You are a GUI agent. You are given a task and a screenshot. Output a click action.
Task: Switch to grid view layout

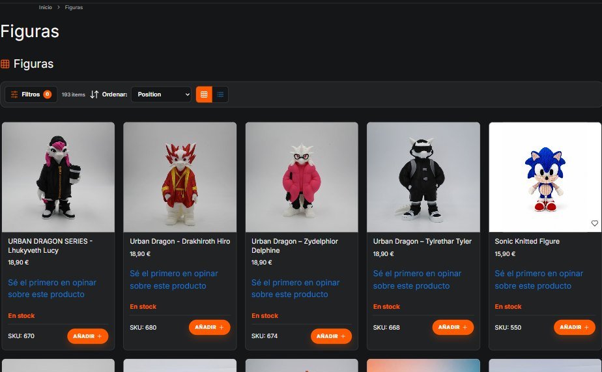tap(205, 94)
